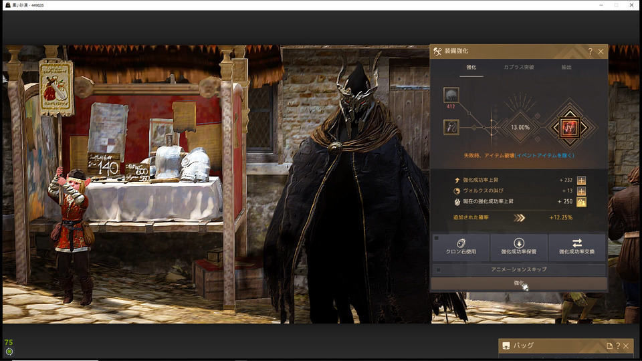642x361 pixels.
Task: Click the 強化成功率上昇 arrow icon
Action: 457,180
